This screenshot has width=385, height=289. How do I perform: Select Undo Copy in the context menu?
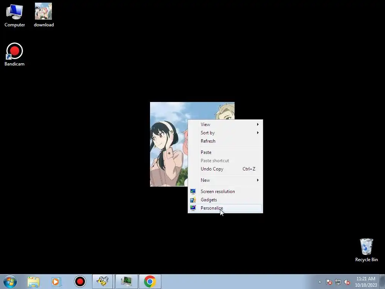[225, 169]
